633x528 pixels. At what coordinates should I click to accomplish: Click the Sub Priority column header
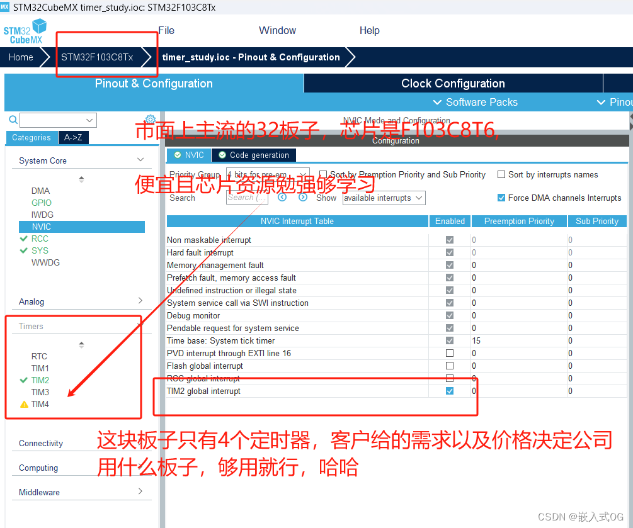pyautogui.click(x=597, y=221)
